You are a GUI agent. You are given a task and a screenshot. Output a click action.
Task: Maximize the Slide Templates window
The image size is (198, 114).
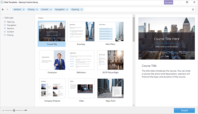[187, 2]
